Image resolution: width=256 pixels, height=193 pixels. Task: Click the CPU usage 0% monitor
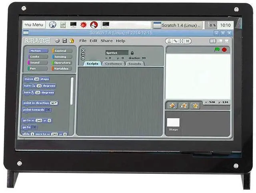pos(211,25)
